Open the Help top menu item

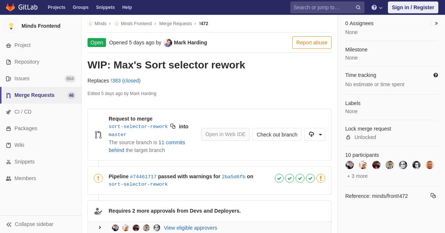[127, 7]
